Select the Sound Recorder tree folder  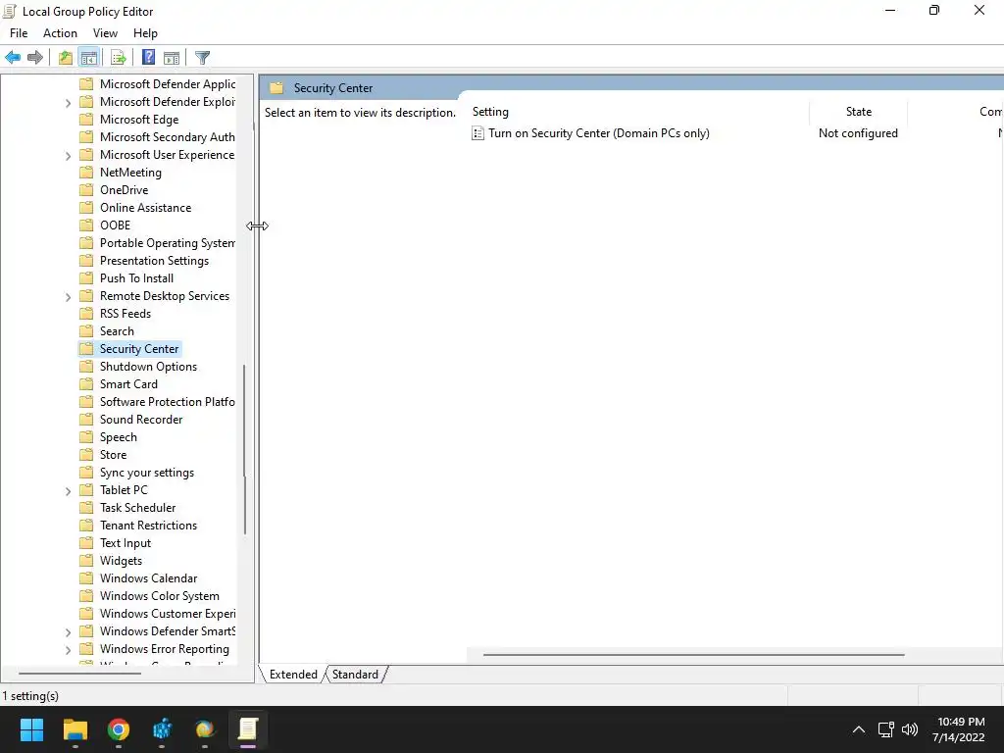tap(141, 420)
